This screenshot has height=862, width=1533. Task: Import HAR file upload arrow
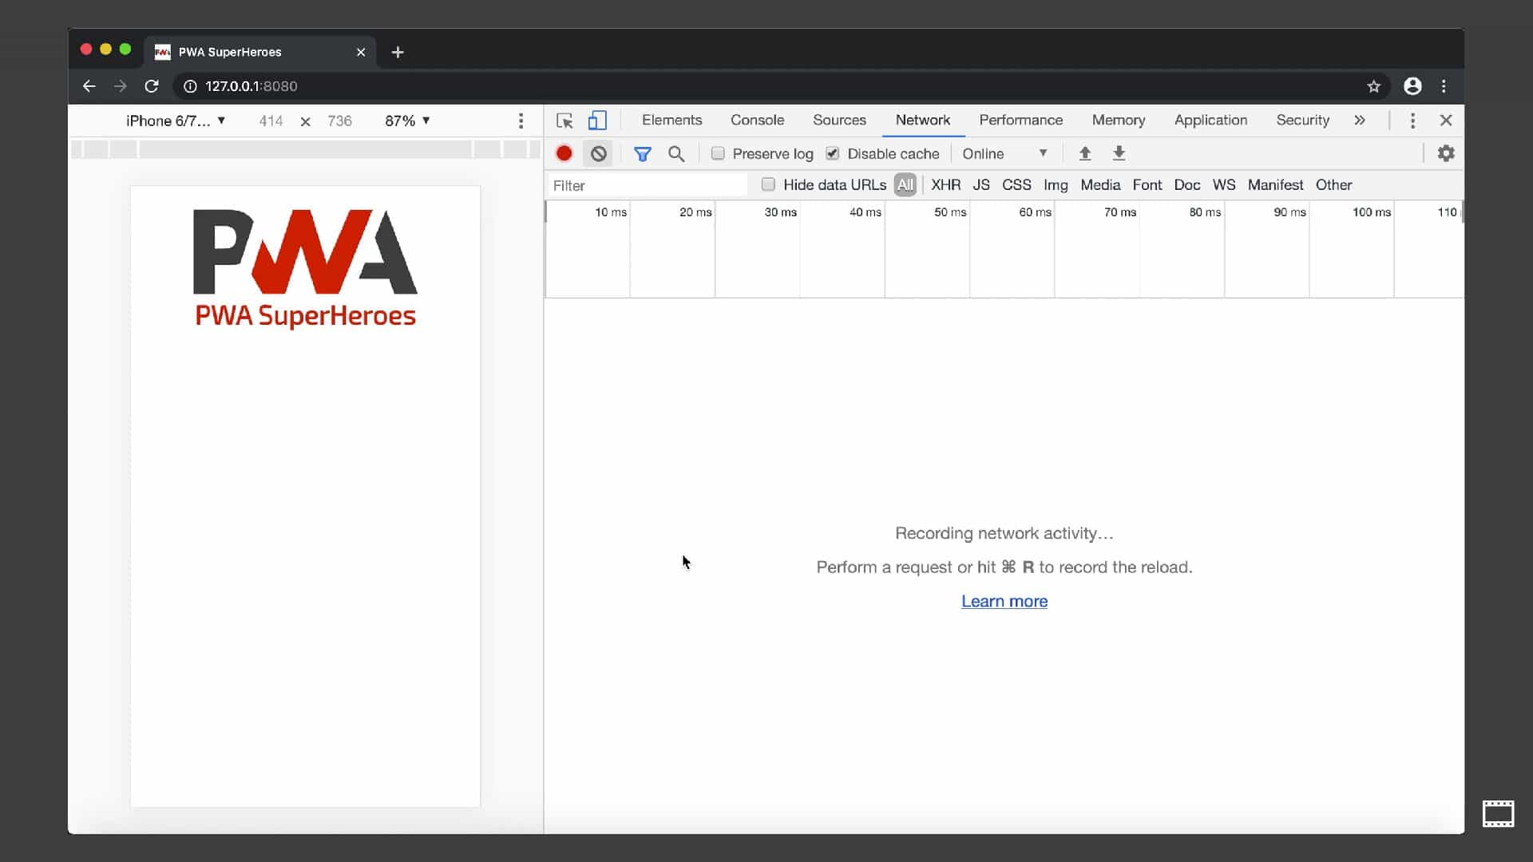[x=1084, y=153]
